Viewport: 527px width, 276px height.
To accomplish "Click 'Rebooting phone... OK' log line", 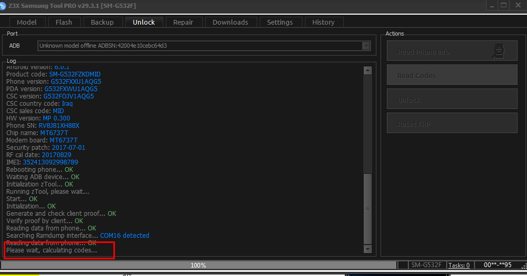I will (x=40, y=170).
